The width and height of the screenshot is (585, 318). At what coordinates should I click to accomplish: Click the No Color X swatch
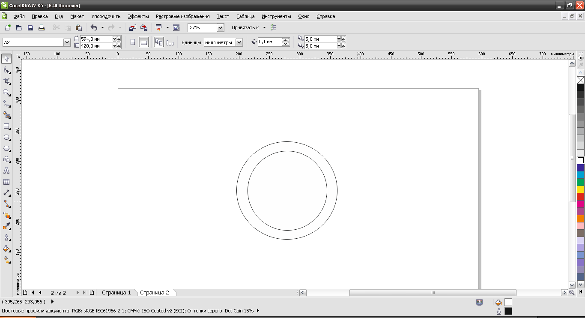coord(581,80)
